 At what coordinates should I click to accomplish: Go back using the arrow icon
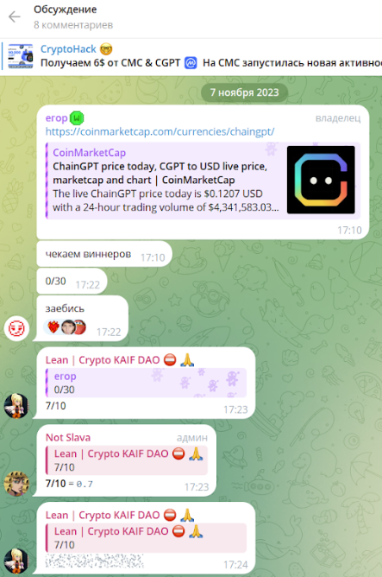(15, 17)
